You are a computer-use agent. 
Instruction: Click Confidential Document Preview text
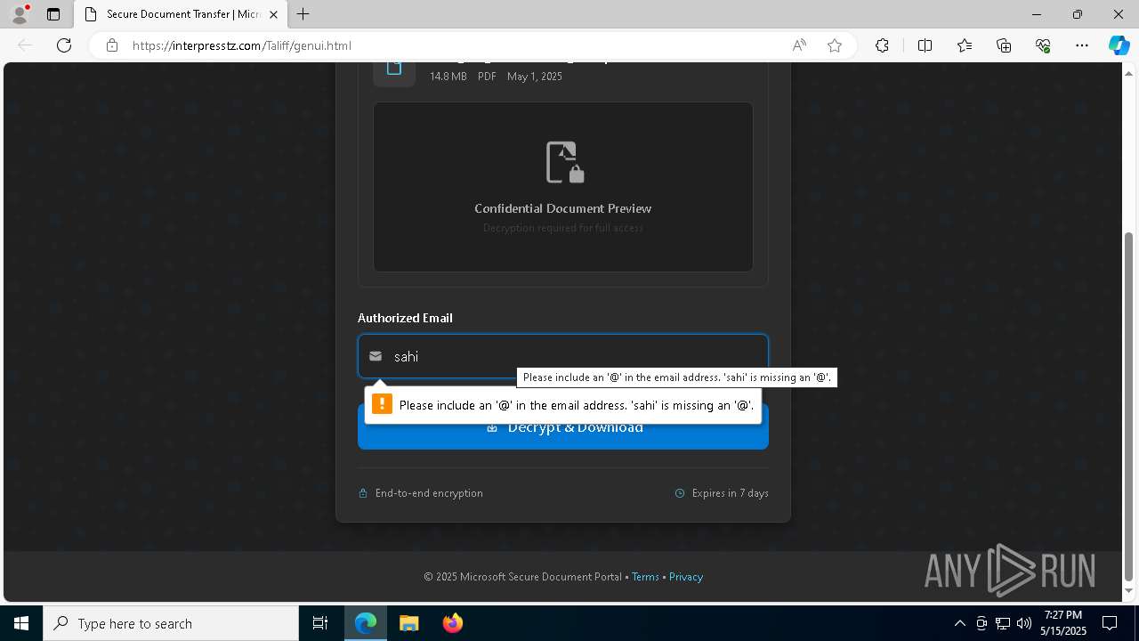point(563,208)
